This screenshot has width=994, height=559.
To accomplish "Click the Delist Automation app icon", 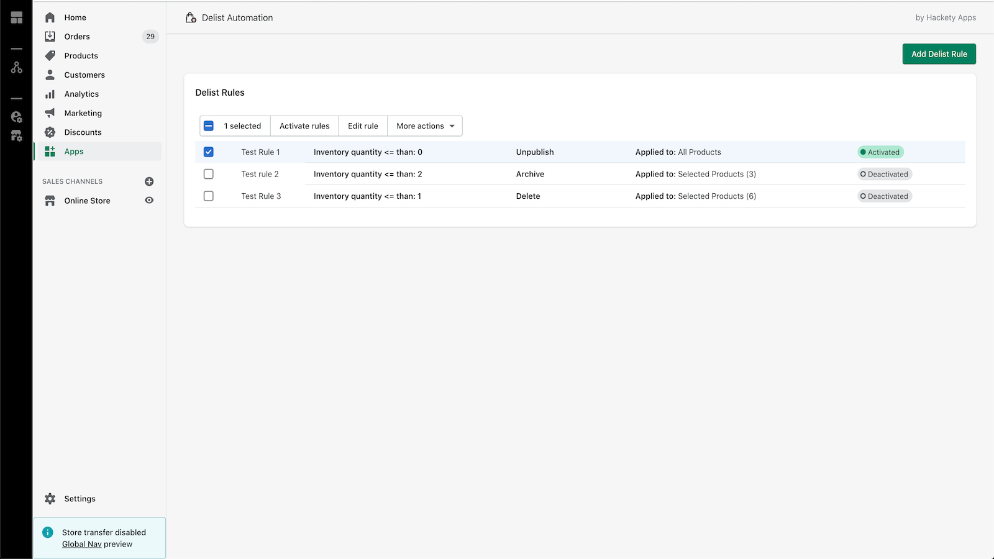I will [190, 17].
